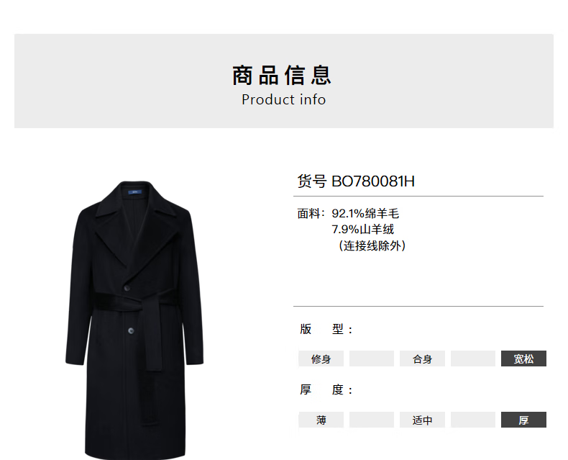Select the 适中 thickness option

[x=422, y=420]
